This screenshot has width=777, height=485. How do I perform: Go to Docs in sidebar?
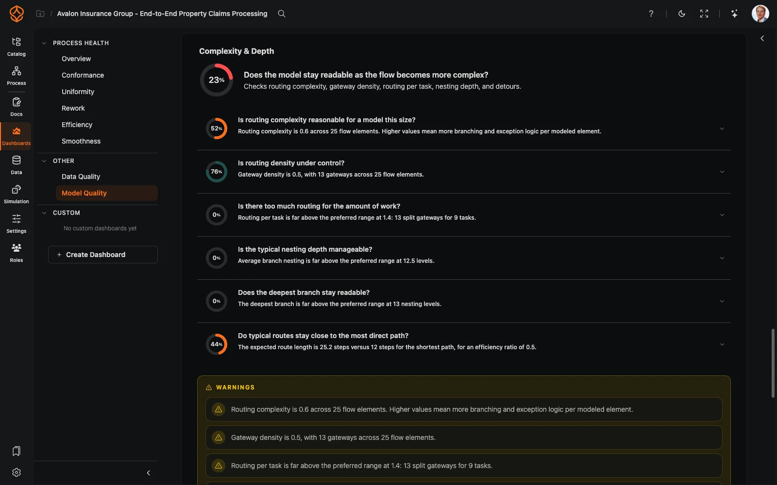tap(17, 107)
